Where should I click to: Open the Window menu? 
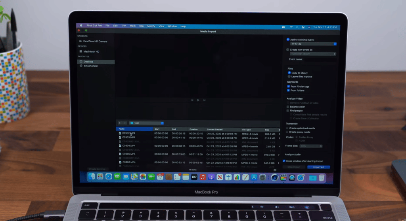coord(172,26)
